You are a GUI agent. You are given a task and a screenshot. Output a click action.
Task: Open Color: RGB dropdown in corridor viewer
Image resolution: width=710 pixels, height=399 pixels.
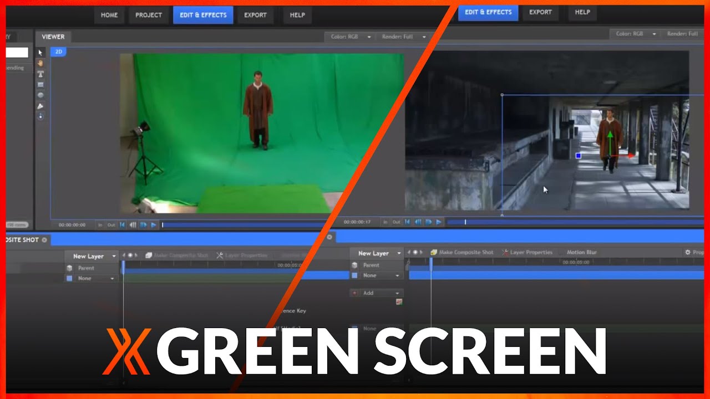[x=636, y=34]
